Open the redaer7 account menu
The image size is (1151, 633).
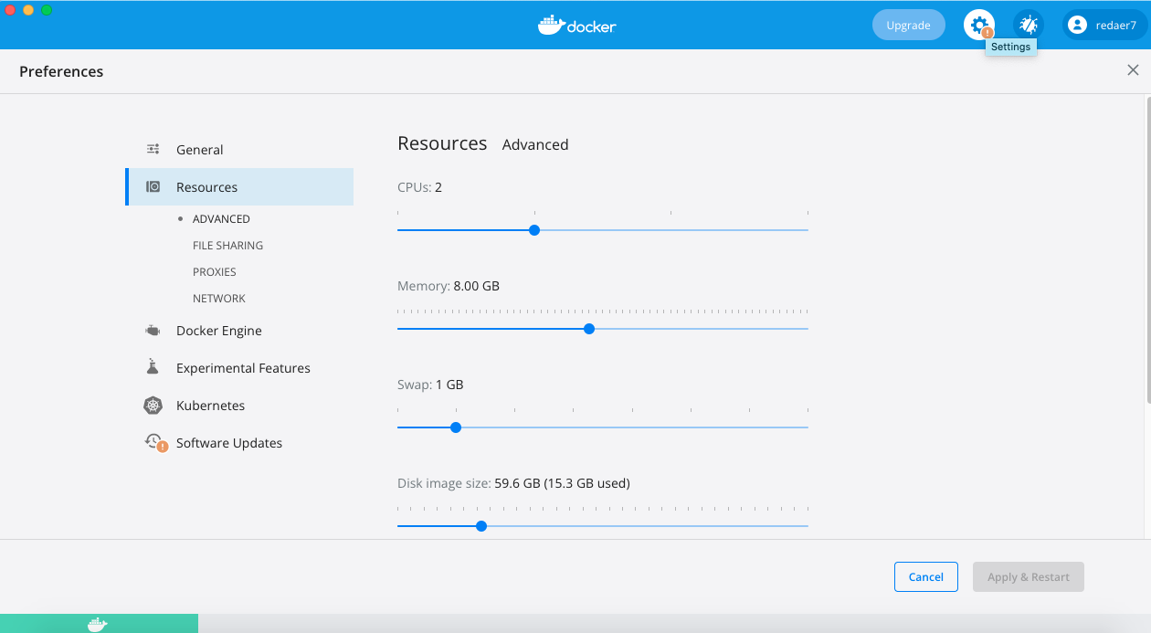[x=1104, y=25]
